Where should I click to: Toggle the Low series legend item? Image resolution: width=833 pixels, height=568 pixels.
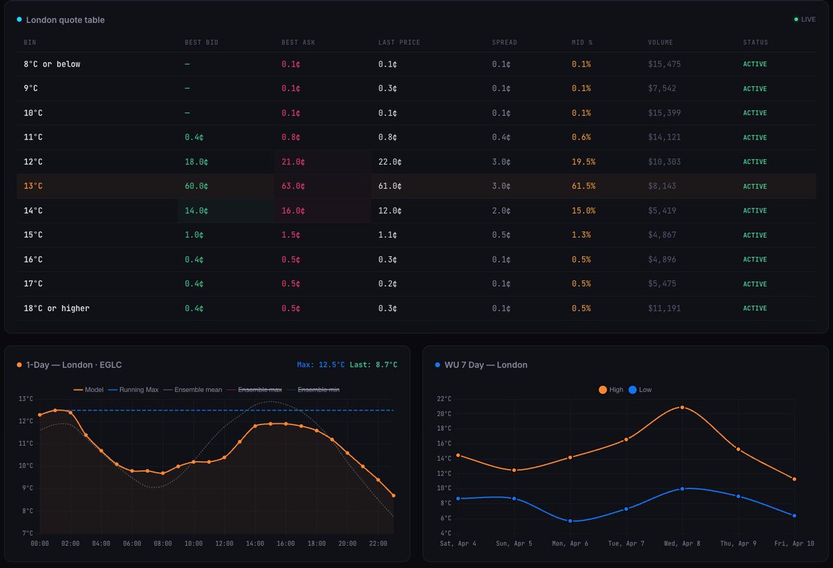tap(640, 390)
